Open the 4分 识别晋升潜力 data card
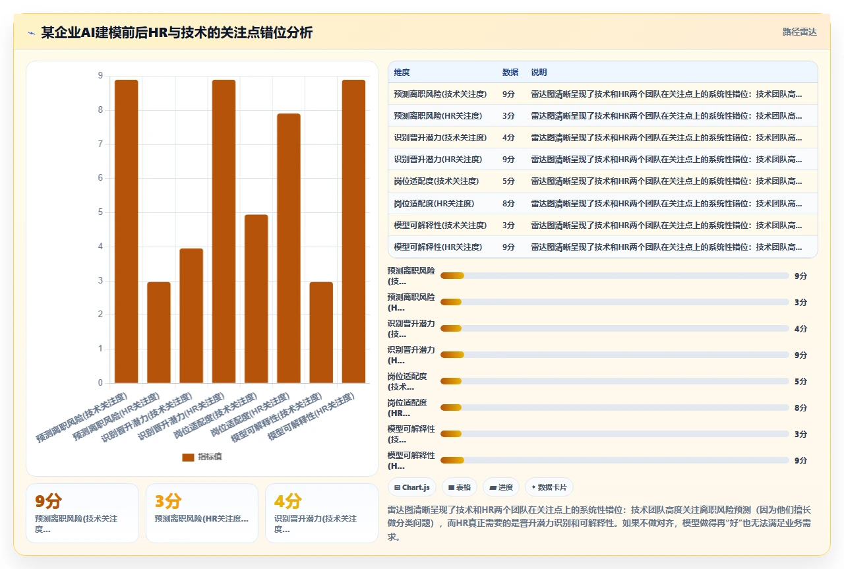 tap(321, 513)
